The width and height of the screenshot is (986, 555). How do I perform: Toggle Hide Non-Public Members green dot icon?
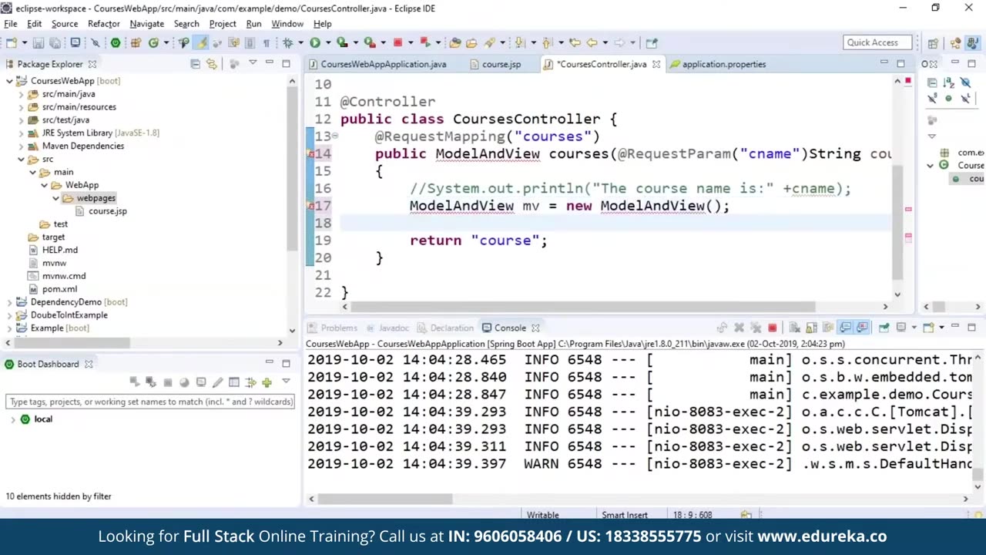(948, 99)
